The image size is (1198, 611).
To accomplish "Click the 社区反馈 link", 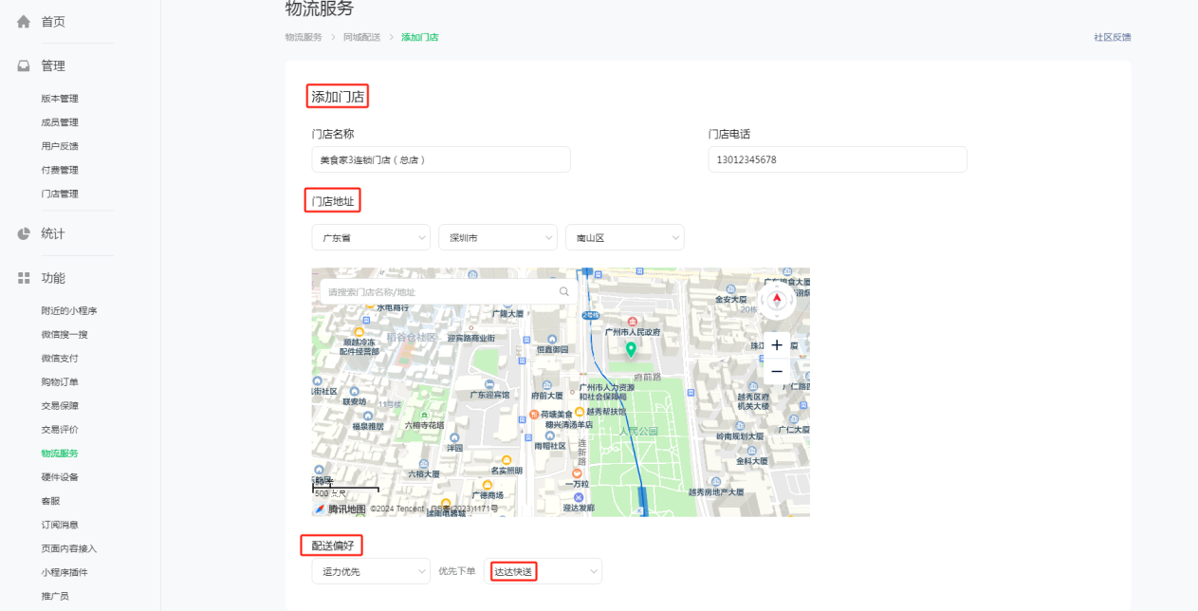I will tap(1112, 38).
